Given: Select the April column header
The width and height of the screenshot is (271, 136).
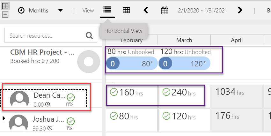Looking at the screenshot, I should coord(237,40).
